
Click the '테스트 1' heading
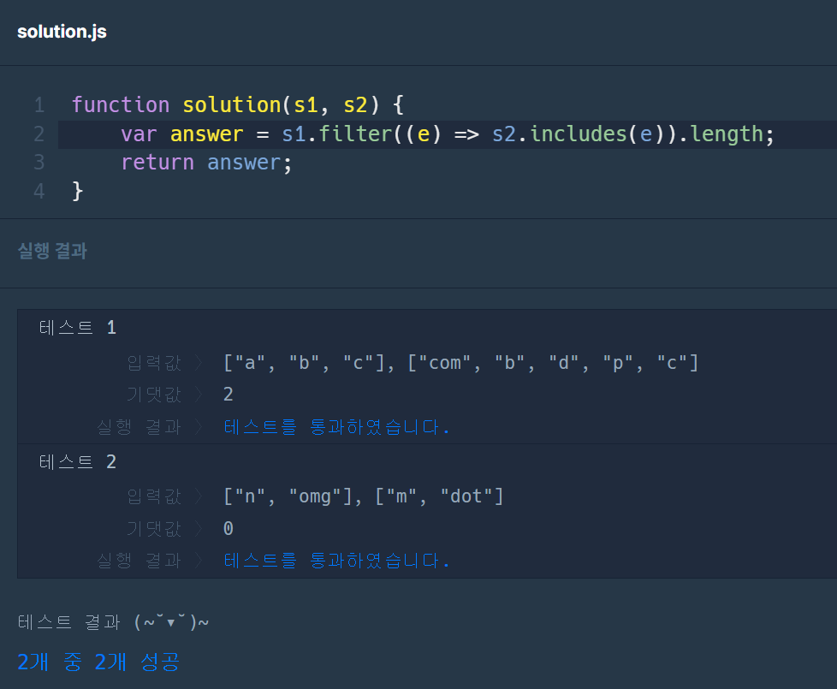(x=77, y=327)
